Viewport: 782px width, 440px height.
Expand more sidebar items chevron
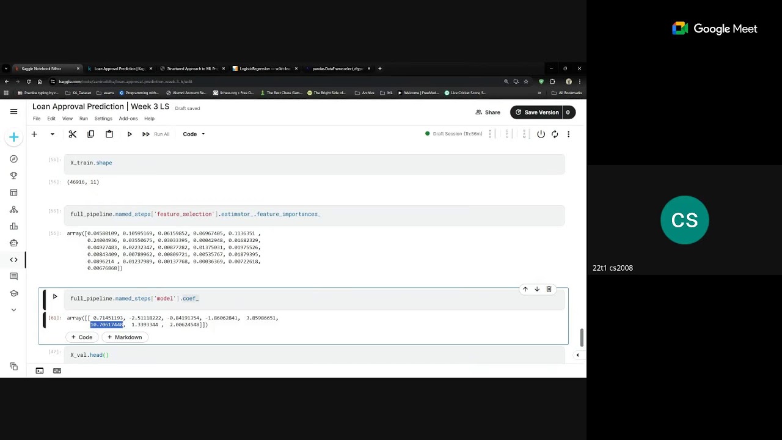coord(13,310)
